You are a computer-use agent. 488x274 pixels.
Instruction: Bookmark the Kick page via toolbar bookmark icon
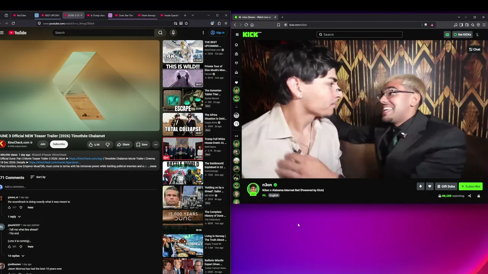pyautogui.click(x=279, y=25)
